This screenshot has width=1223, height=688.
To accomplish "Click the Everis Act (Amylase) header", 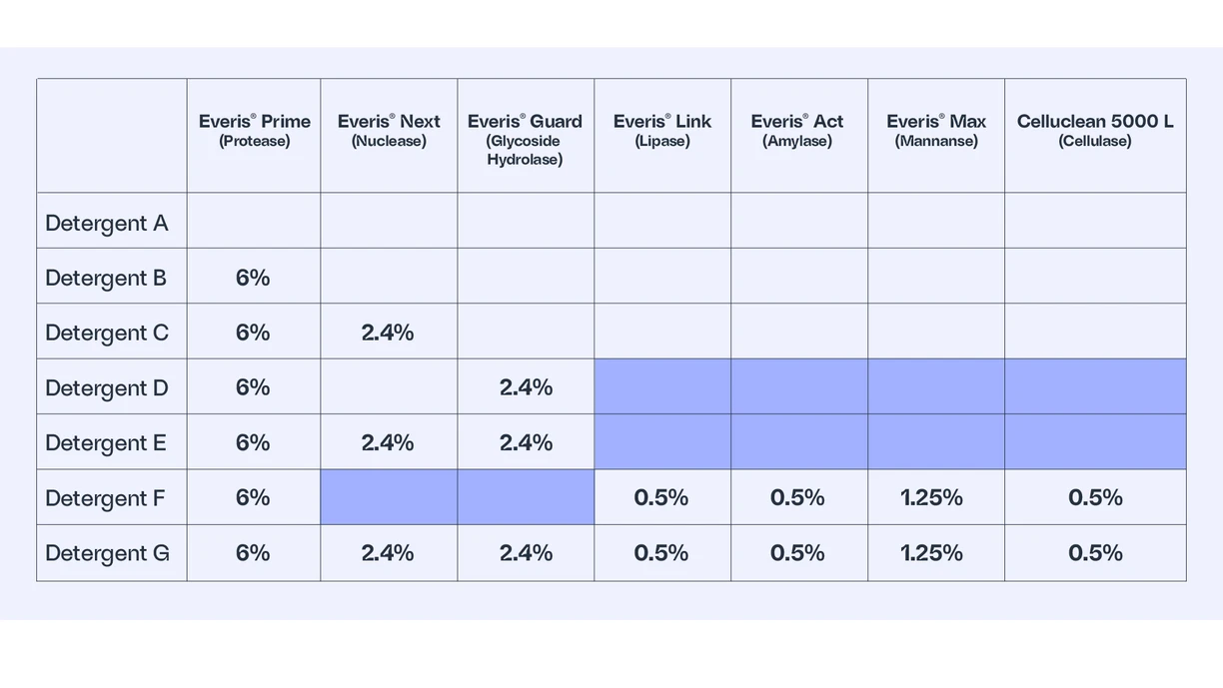I will [x=797, y=131].
